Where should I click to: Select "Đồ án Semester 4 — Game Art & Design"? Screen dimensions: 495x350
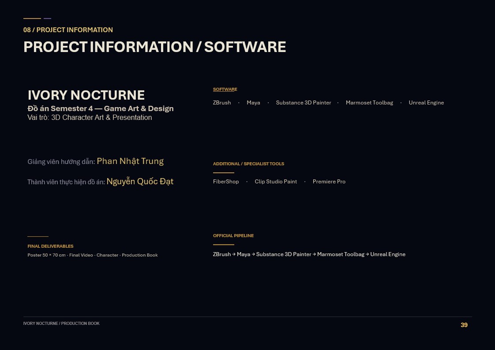click(x=101, y=108)
